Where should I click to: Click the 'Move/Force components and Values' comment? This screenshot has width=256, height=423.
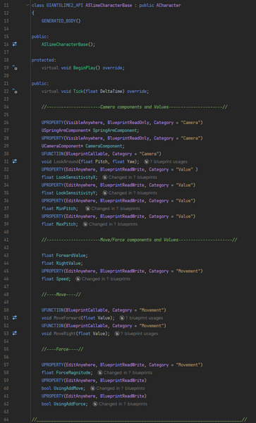point(139,240)
